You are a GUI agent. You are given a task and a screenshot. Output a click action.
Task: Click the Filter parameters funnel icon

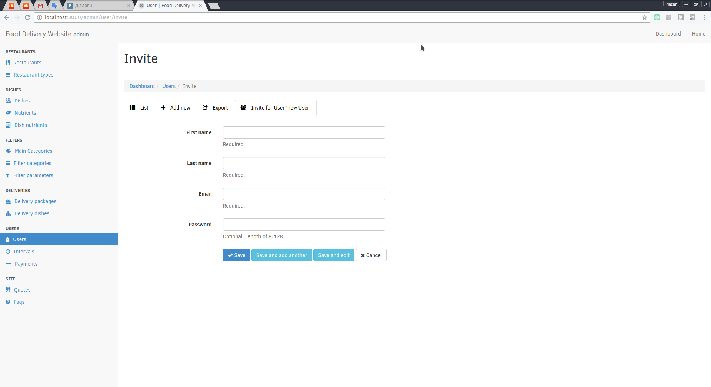(x=8, y=175)
